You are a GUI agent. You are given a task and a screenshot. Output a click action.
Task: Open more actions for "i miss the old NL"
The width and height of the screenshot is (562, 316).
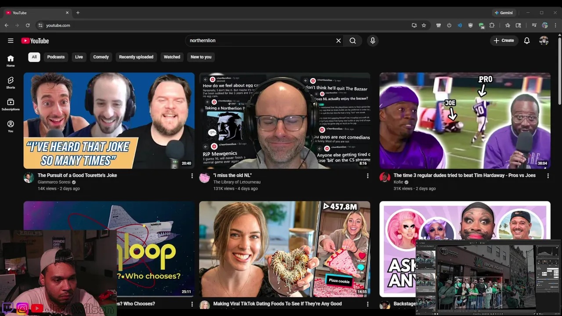point(367,176)
